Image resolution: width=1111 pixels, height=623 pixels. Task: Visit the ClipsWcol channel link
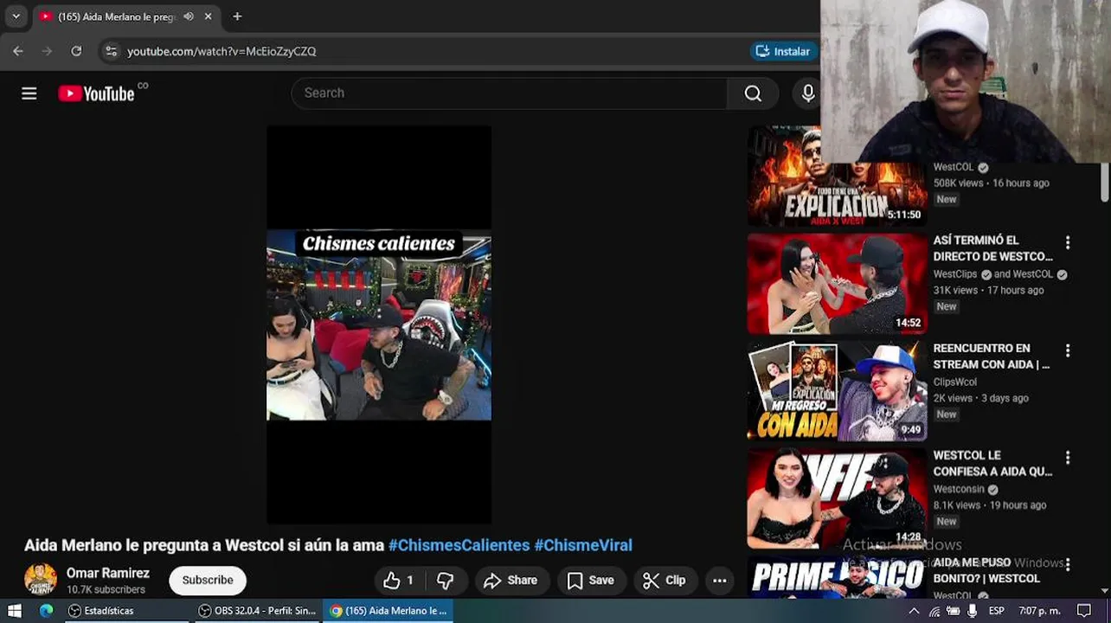pos(954,382)
